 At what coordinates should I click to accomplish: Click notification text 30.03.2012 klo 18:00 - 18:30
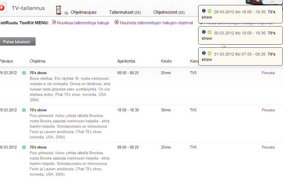tap(240, 33)
